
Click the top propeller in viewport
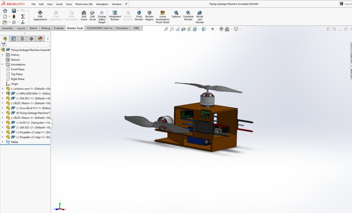pos(208,88)
